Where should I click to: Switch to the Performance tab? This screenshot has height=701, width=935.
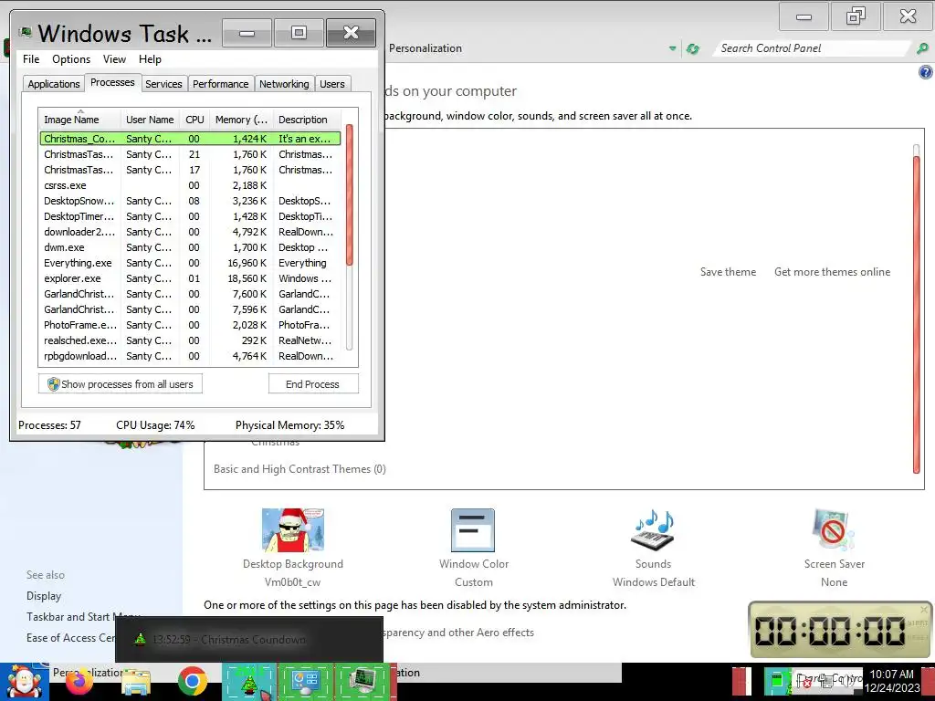(221, 84)
